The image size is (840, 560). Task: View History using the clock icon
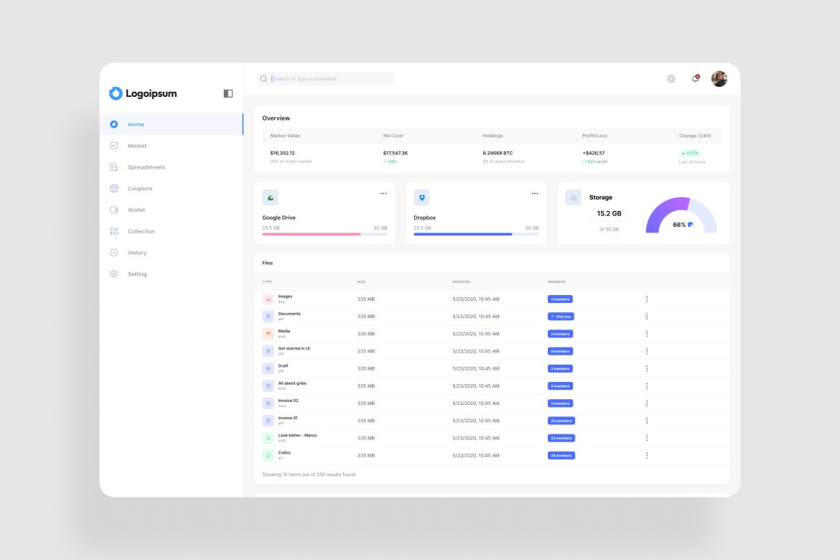114,253
